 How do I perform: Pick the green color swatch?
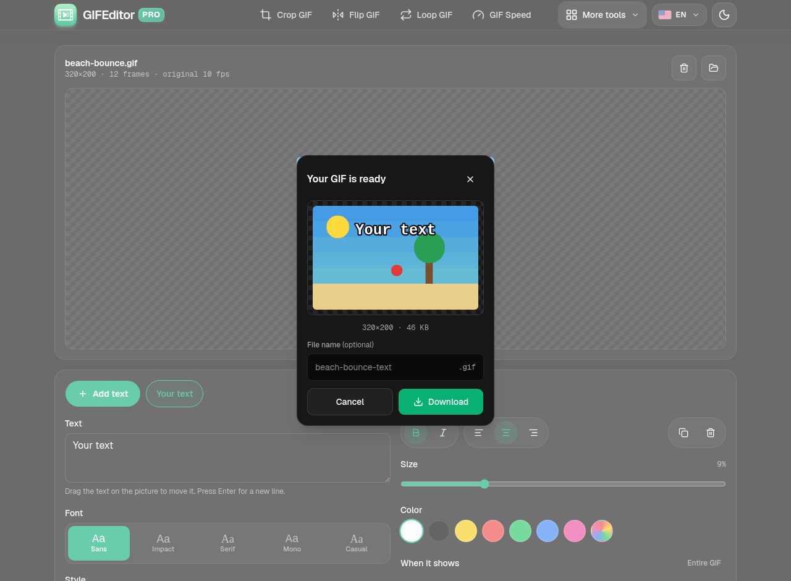coord(520,531)
